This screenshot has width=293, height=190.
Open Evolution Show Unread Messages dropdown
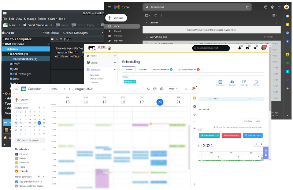(x=82, y=33)
